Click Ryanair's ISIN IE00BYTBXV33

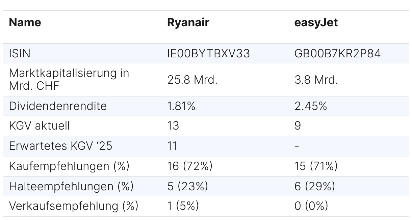[x=208, y=53]
